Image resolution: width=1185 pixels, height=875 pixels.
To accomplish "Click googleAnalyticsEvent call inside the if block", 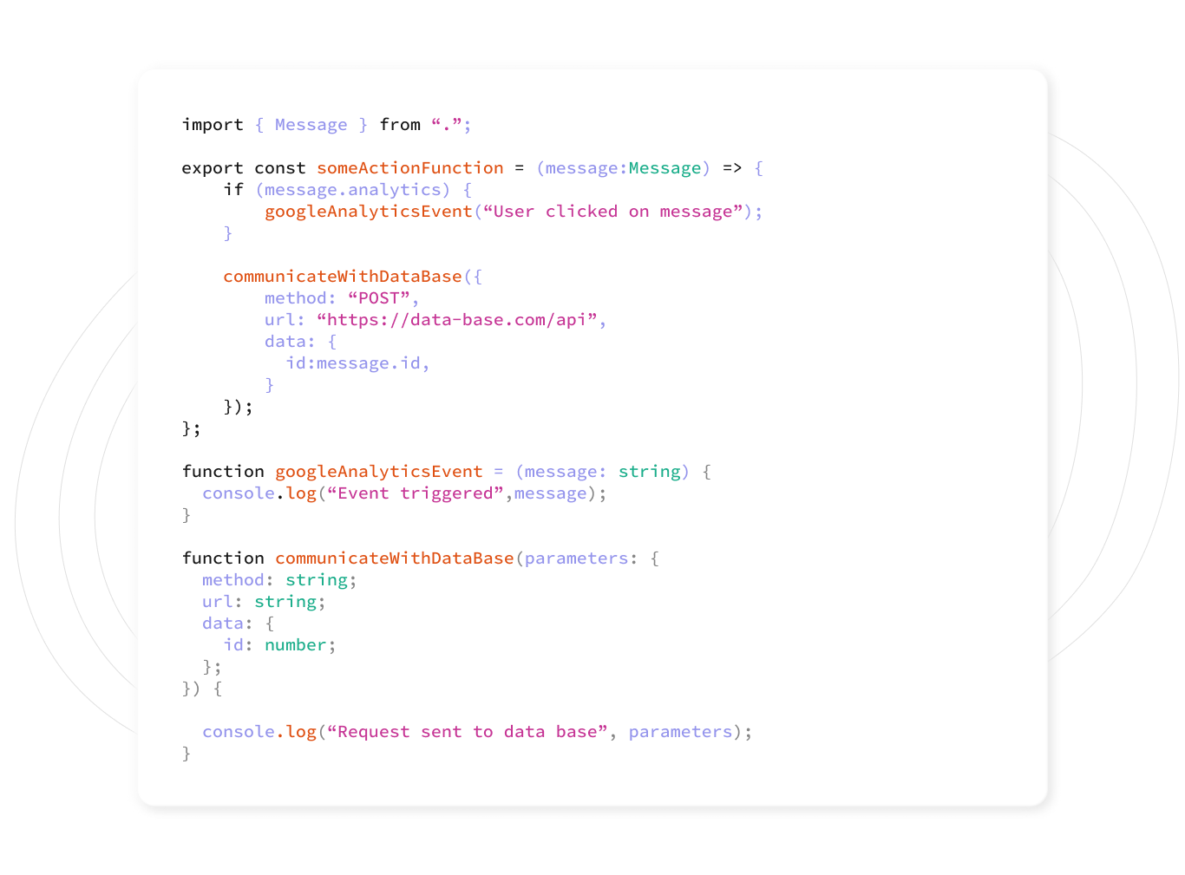I will tap(369, 212).
